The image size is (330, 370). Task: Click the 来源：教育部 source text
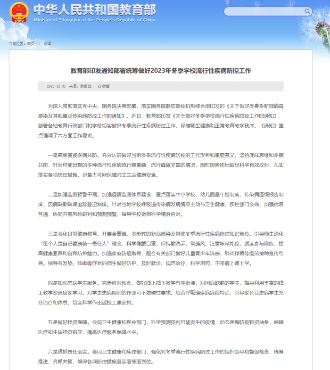point(80,86)
